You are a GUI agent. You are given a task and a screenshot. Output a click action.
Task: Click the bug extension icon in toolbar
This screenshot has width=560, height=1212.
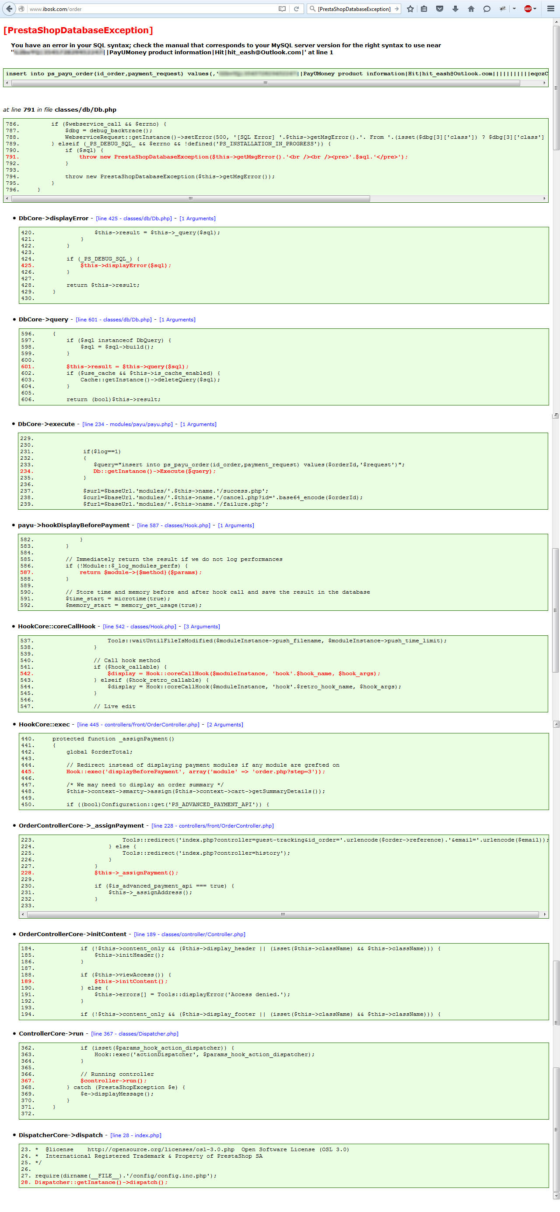[x=503, y=9]
